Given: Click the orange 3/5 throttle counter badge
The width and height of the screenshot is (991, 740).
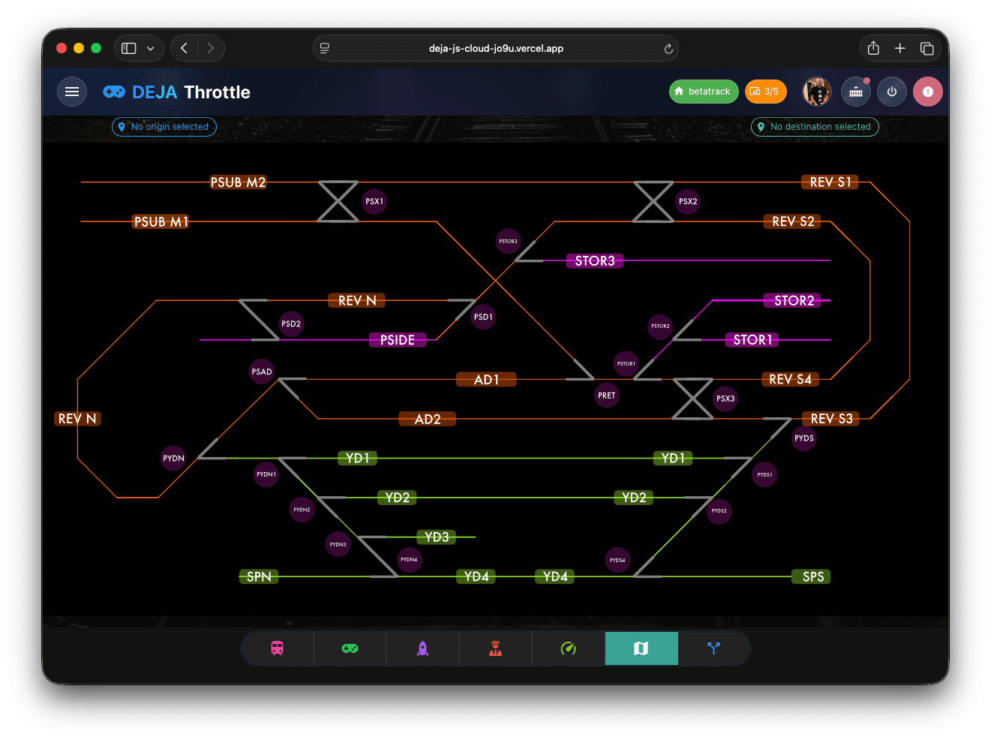Looking at the screenshot, I should click(766, 91).
